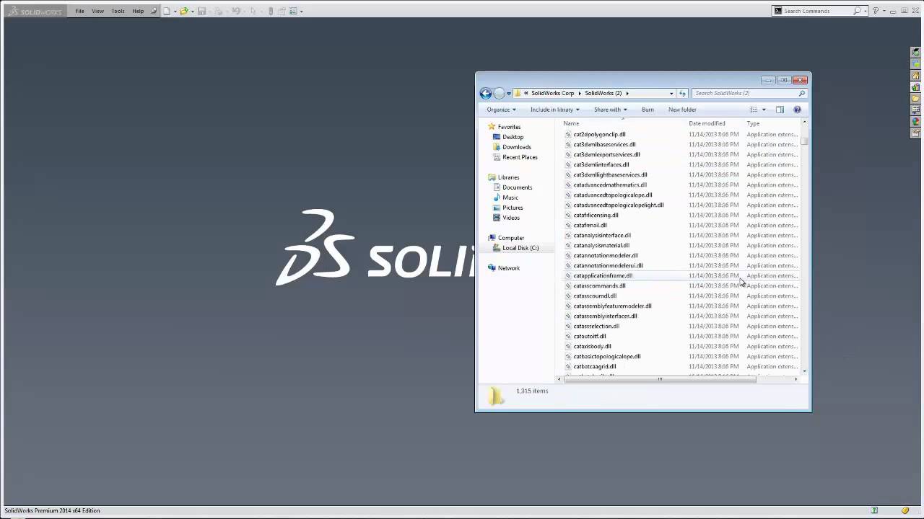Click the Burn button in Explorer
This screenshot has height=519, width=924.
(x=648, y=110)
